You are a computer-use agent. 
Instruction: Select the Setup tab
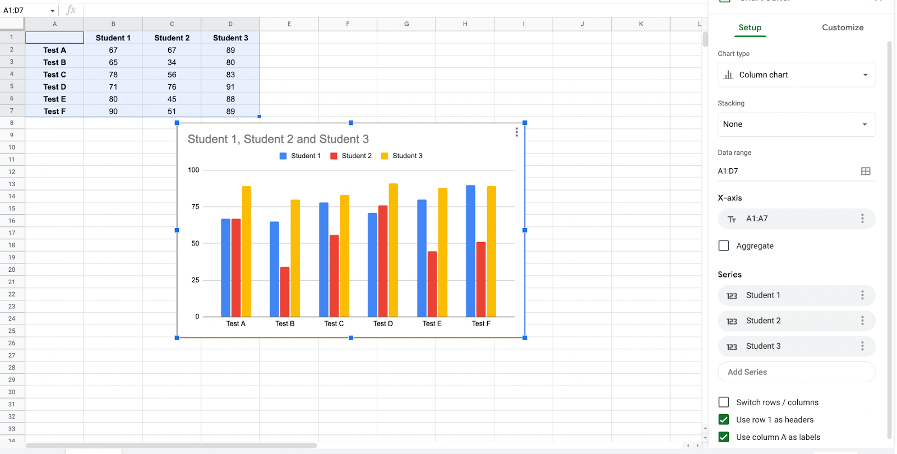coord(750,27)
